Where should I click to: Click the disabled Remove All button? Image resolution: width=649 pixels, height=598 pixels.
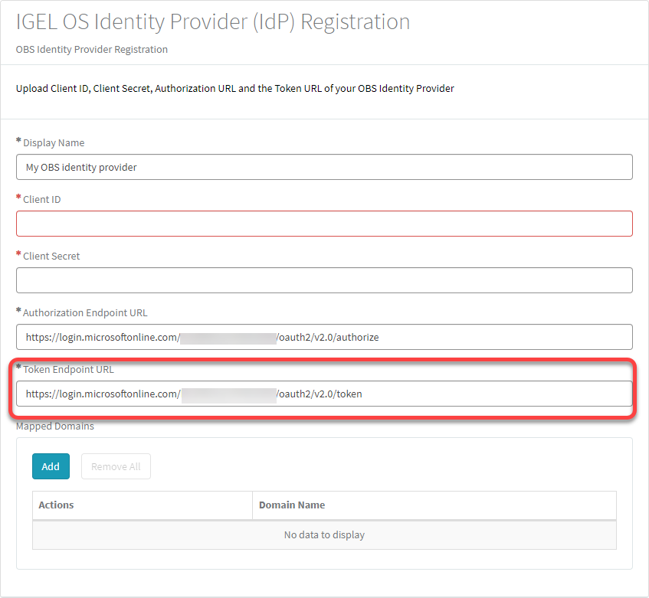coord(116,466)
